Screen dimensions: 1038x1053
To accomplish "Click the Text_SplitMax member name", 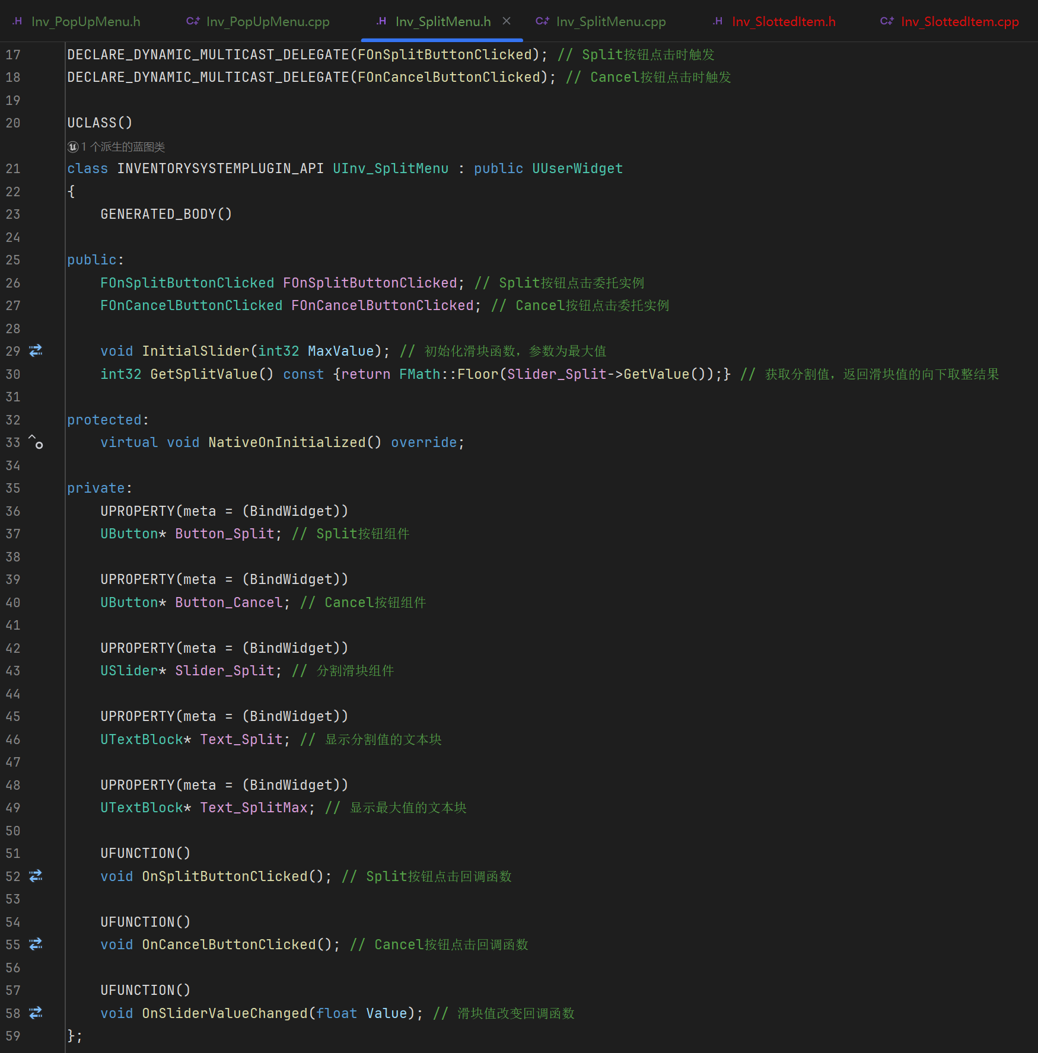I will tap(254, 808).
